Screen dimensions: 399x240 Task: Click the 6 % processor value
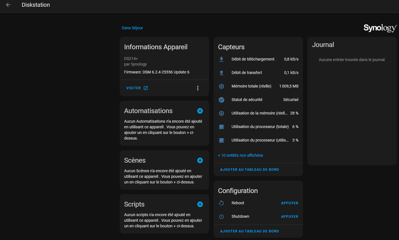tap(295, 127)
